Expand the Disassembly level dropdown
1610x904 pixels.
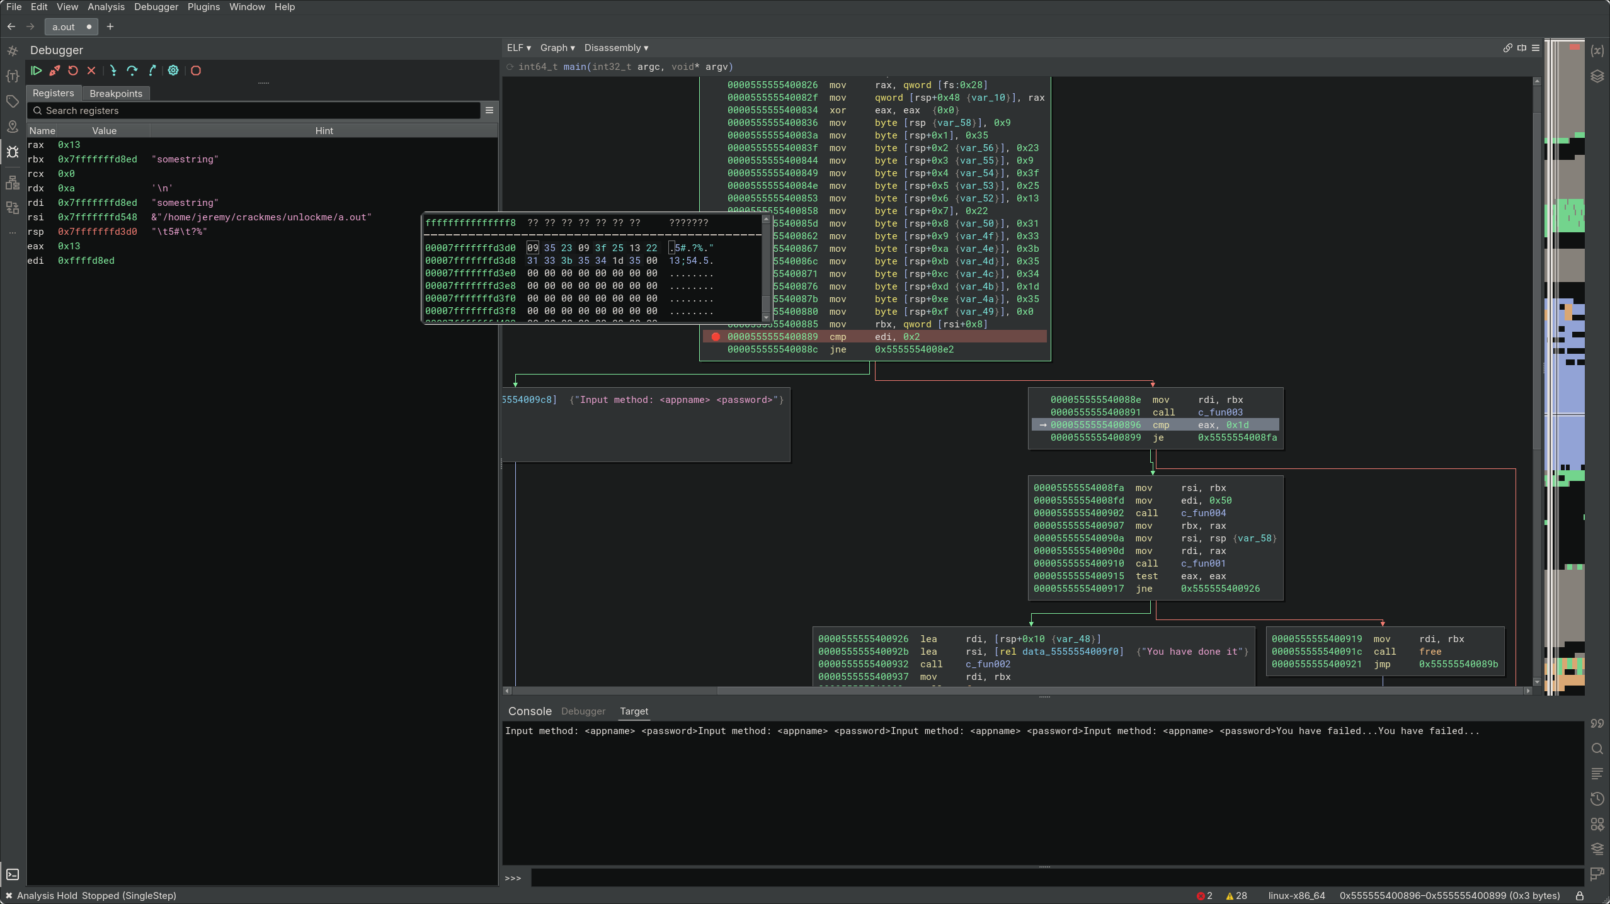[615, 48]
